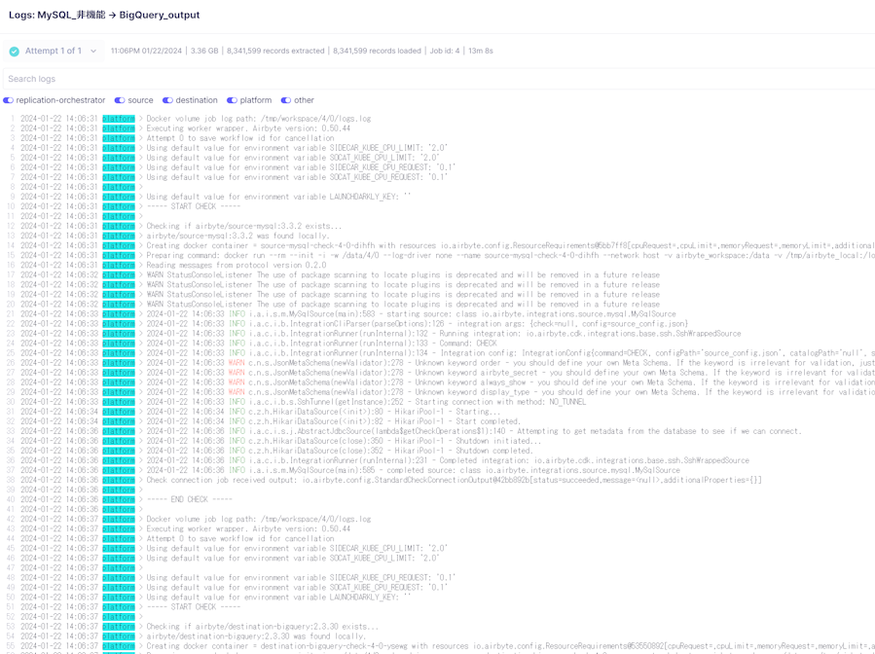Focus the Search logs field
Viewport: 875px width, 654px height.
pos(439,79)
